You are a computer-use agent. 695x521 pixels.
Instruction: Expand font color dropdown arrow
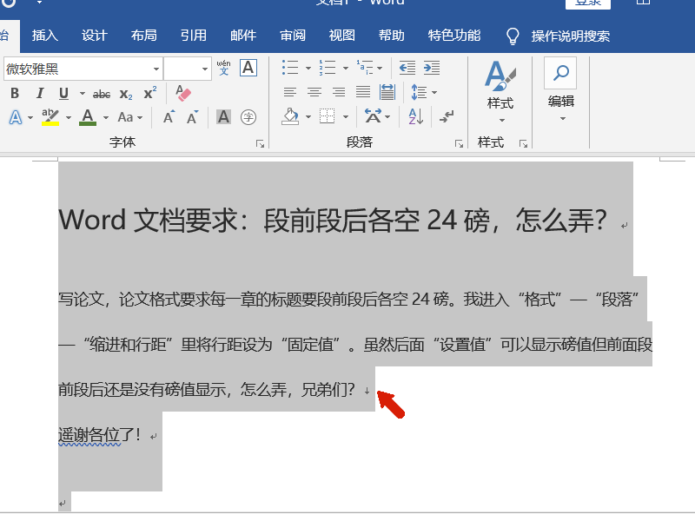105,117
